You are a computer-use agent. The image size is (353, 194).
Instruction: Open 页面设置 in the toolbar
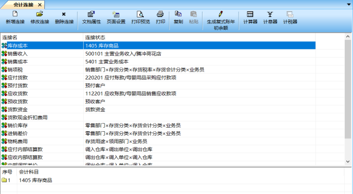pyautogui.click(x=116, y=14)
